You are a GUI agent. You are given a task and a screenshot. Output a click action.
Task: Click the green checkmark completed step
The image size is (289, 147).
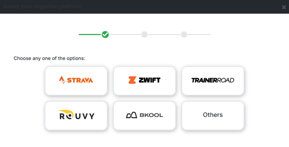[x=105, y=34]
